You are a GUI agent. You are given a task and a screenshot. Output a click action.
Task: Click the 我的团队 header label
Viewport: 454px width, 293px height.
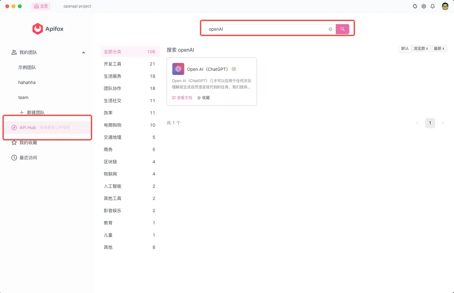tap(28, 52)
